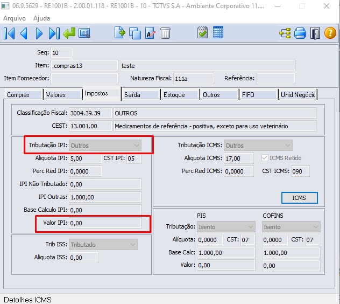
Task: Print with the printer icon
Action: [x=300, y=33]
